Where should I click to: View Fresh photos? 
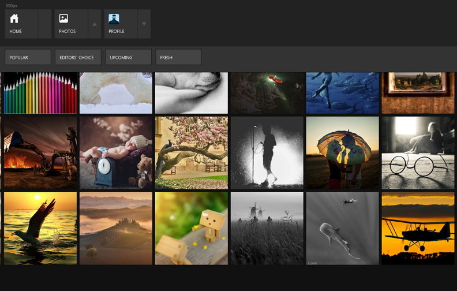click(x=178, y=57)
